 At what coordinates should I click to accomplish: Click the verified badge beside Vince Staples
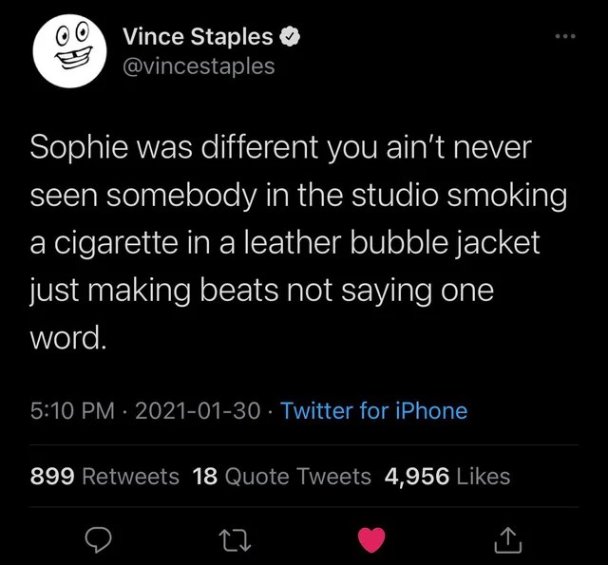[292, 37]
